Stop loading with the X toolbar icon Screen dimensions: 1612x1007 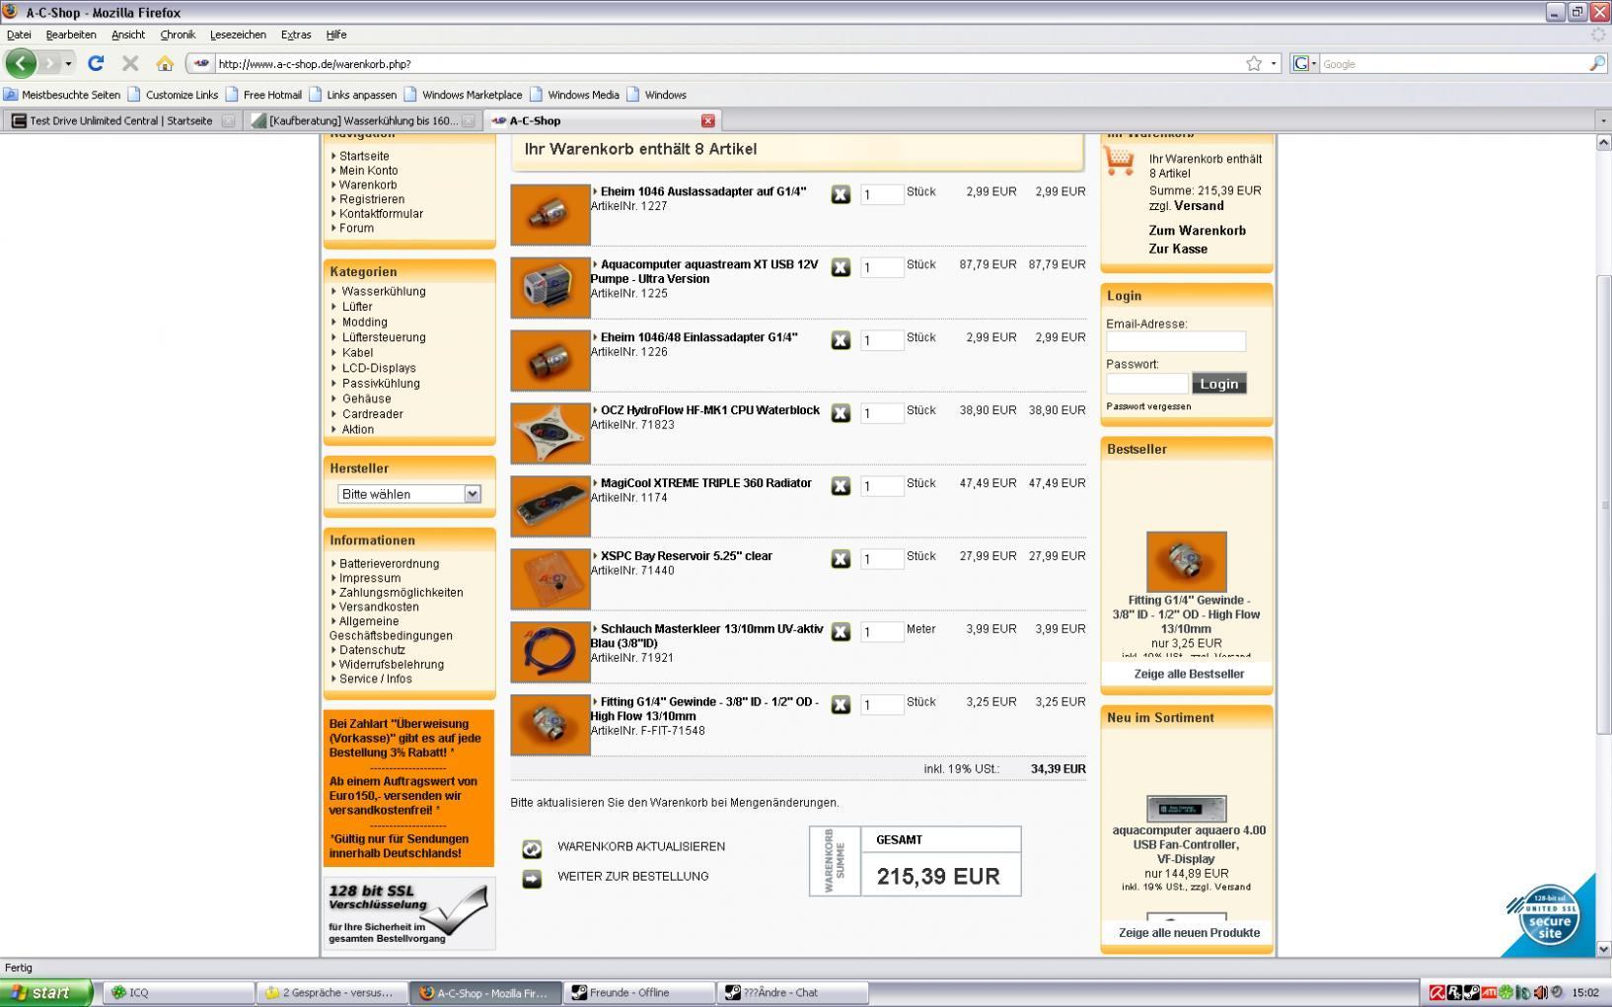click(130, 63)
